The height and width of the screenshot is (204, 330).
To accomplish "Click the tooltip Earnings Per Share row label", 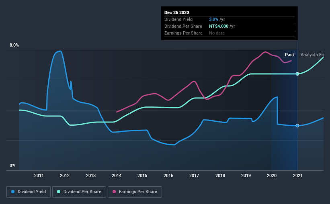I will 183,33.
